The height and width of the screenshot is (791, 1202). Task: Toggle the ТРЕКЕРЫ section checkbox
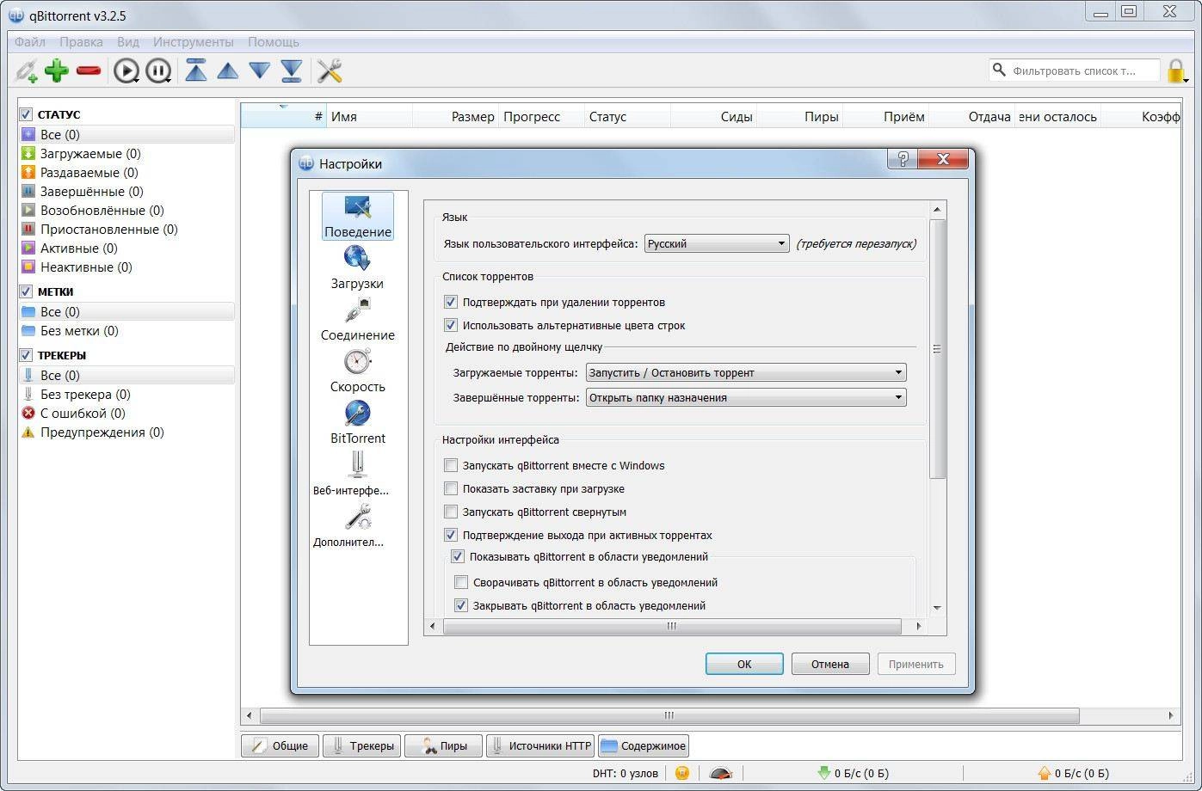[x=26, y=355]
